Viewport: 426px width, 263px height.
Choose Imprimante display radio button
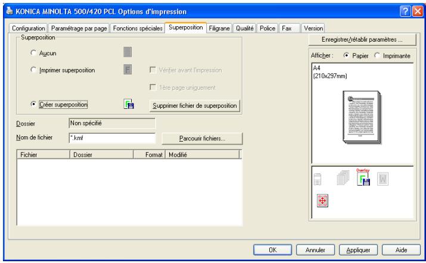pyautogui.click(x=377, y=55)
